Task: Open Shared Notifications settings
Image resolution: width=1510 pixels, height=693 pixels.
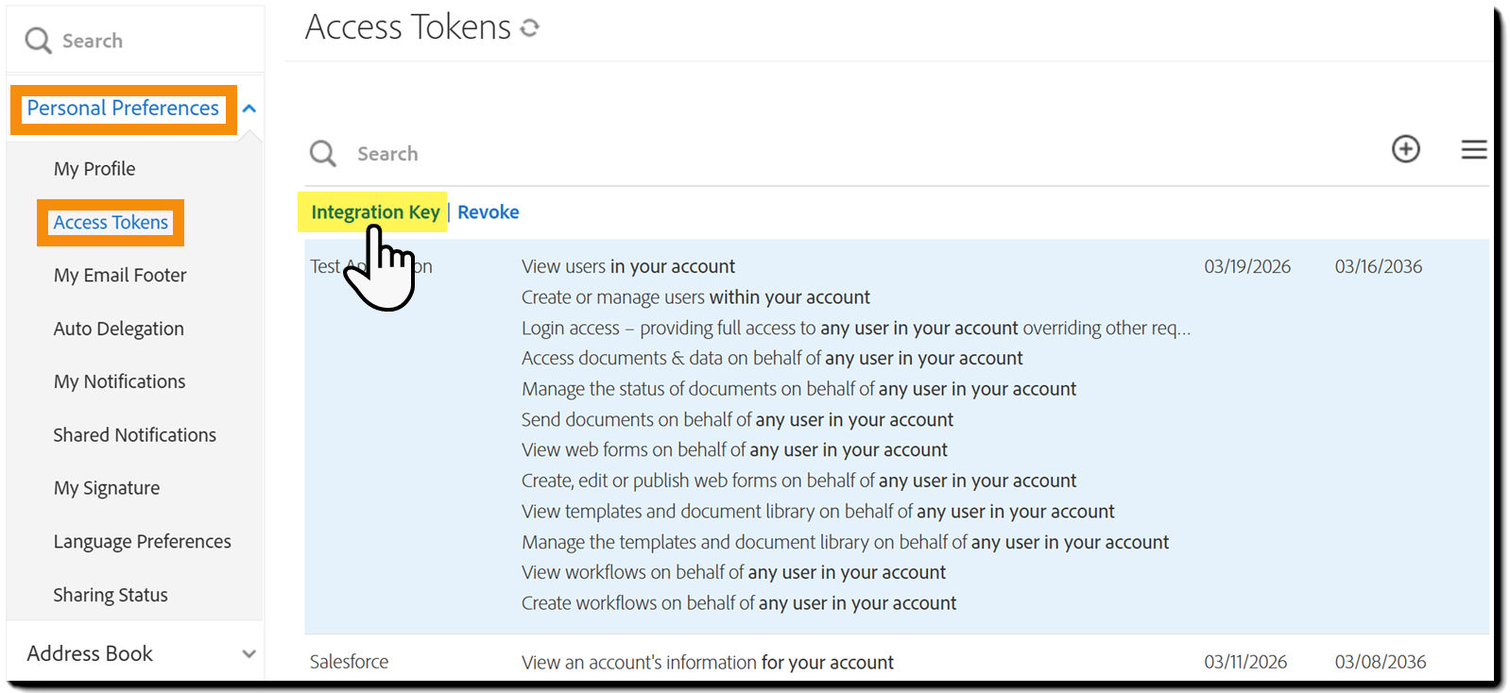Action: click(134, 434)
